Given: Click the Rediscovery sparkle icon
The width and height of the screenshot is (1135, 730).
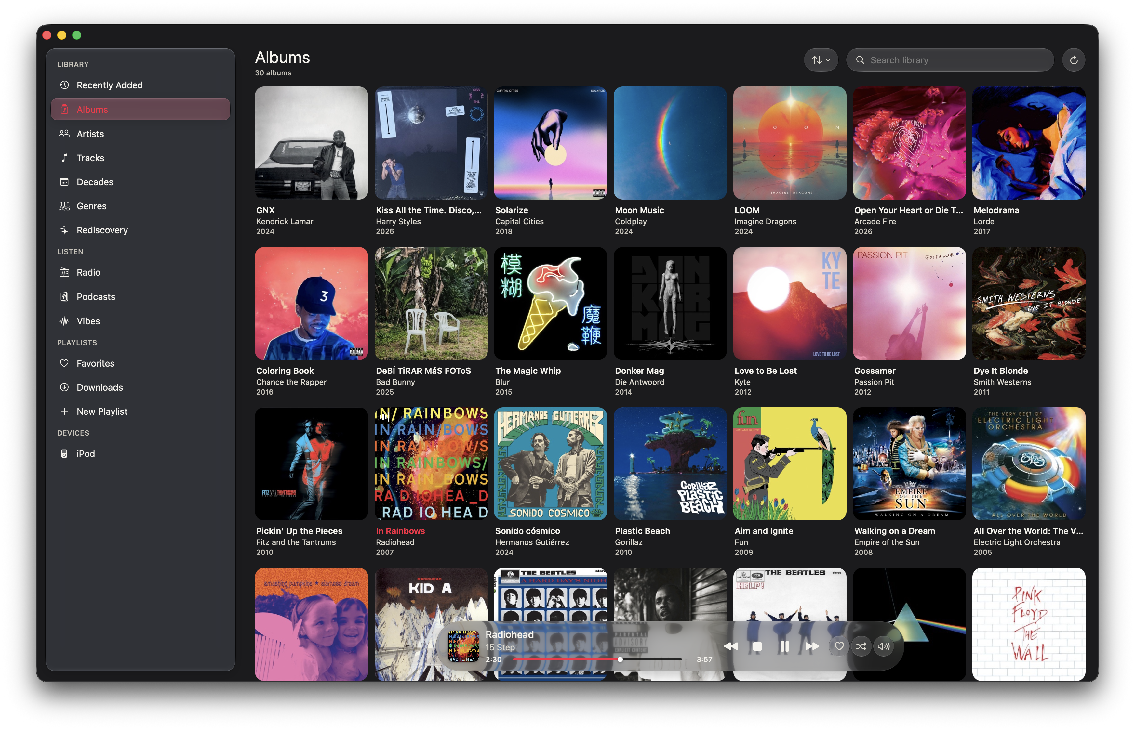Looking at the screenshot, I should [x=64, y=230].
